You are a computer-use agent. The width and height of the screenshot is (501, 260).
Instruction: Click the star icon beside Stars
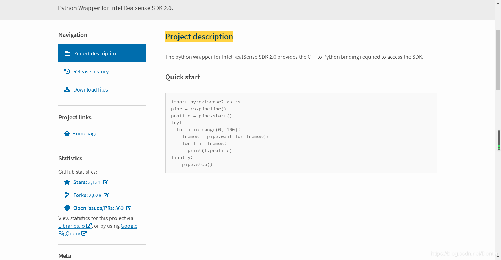67,182
